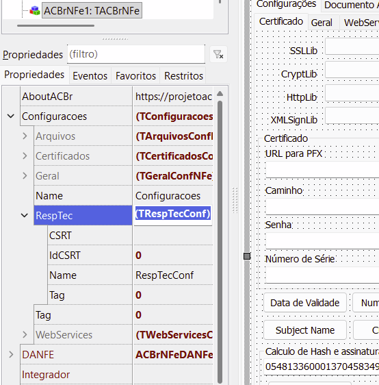379x385 pixels.
Task: Expand the Certificados property
Action: pyautogui.click(x=25, y=156)
